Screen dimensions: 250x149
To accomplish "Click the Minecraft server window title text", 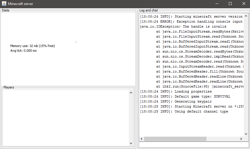I will click(x=20, y=4).
